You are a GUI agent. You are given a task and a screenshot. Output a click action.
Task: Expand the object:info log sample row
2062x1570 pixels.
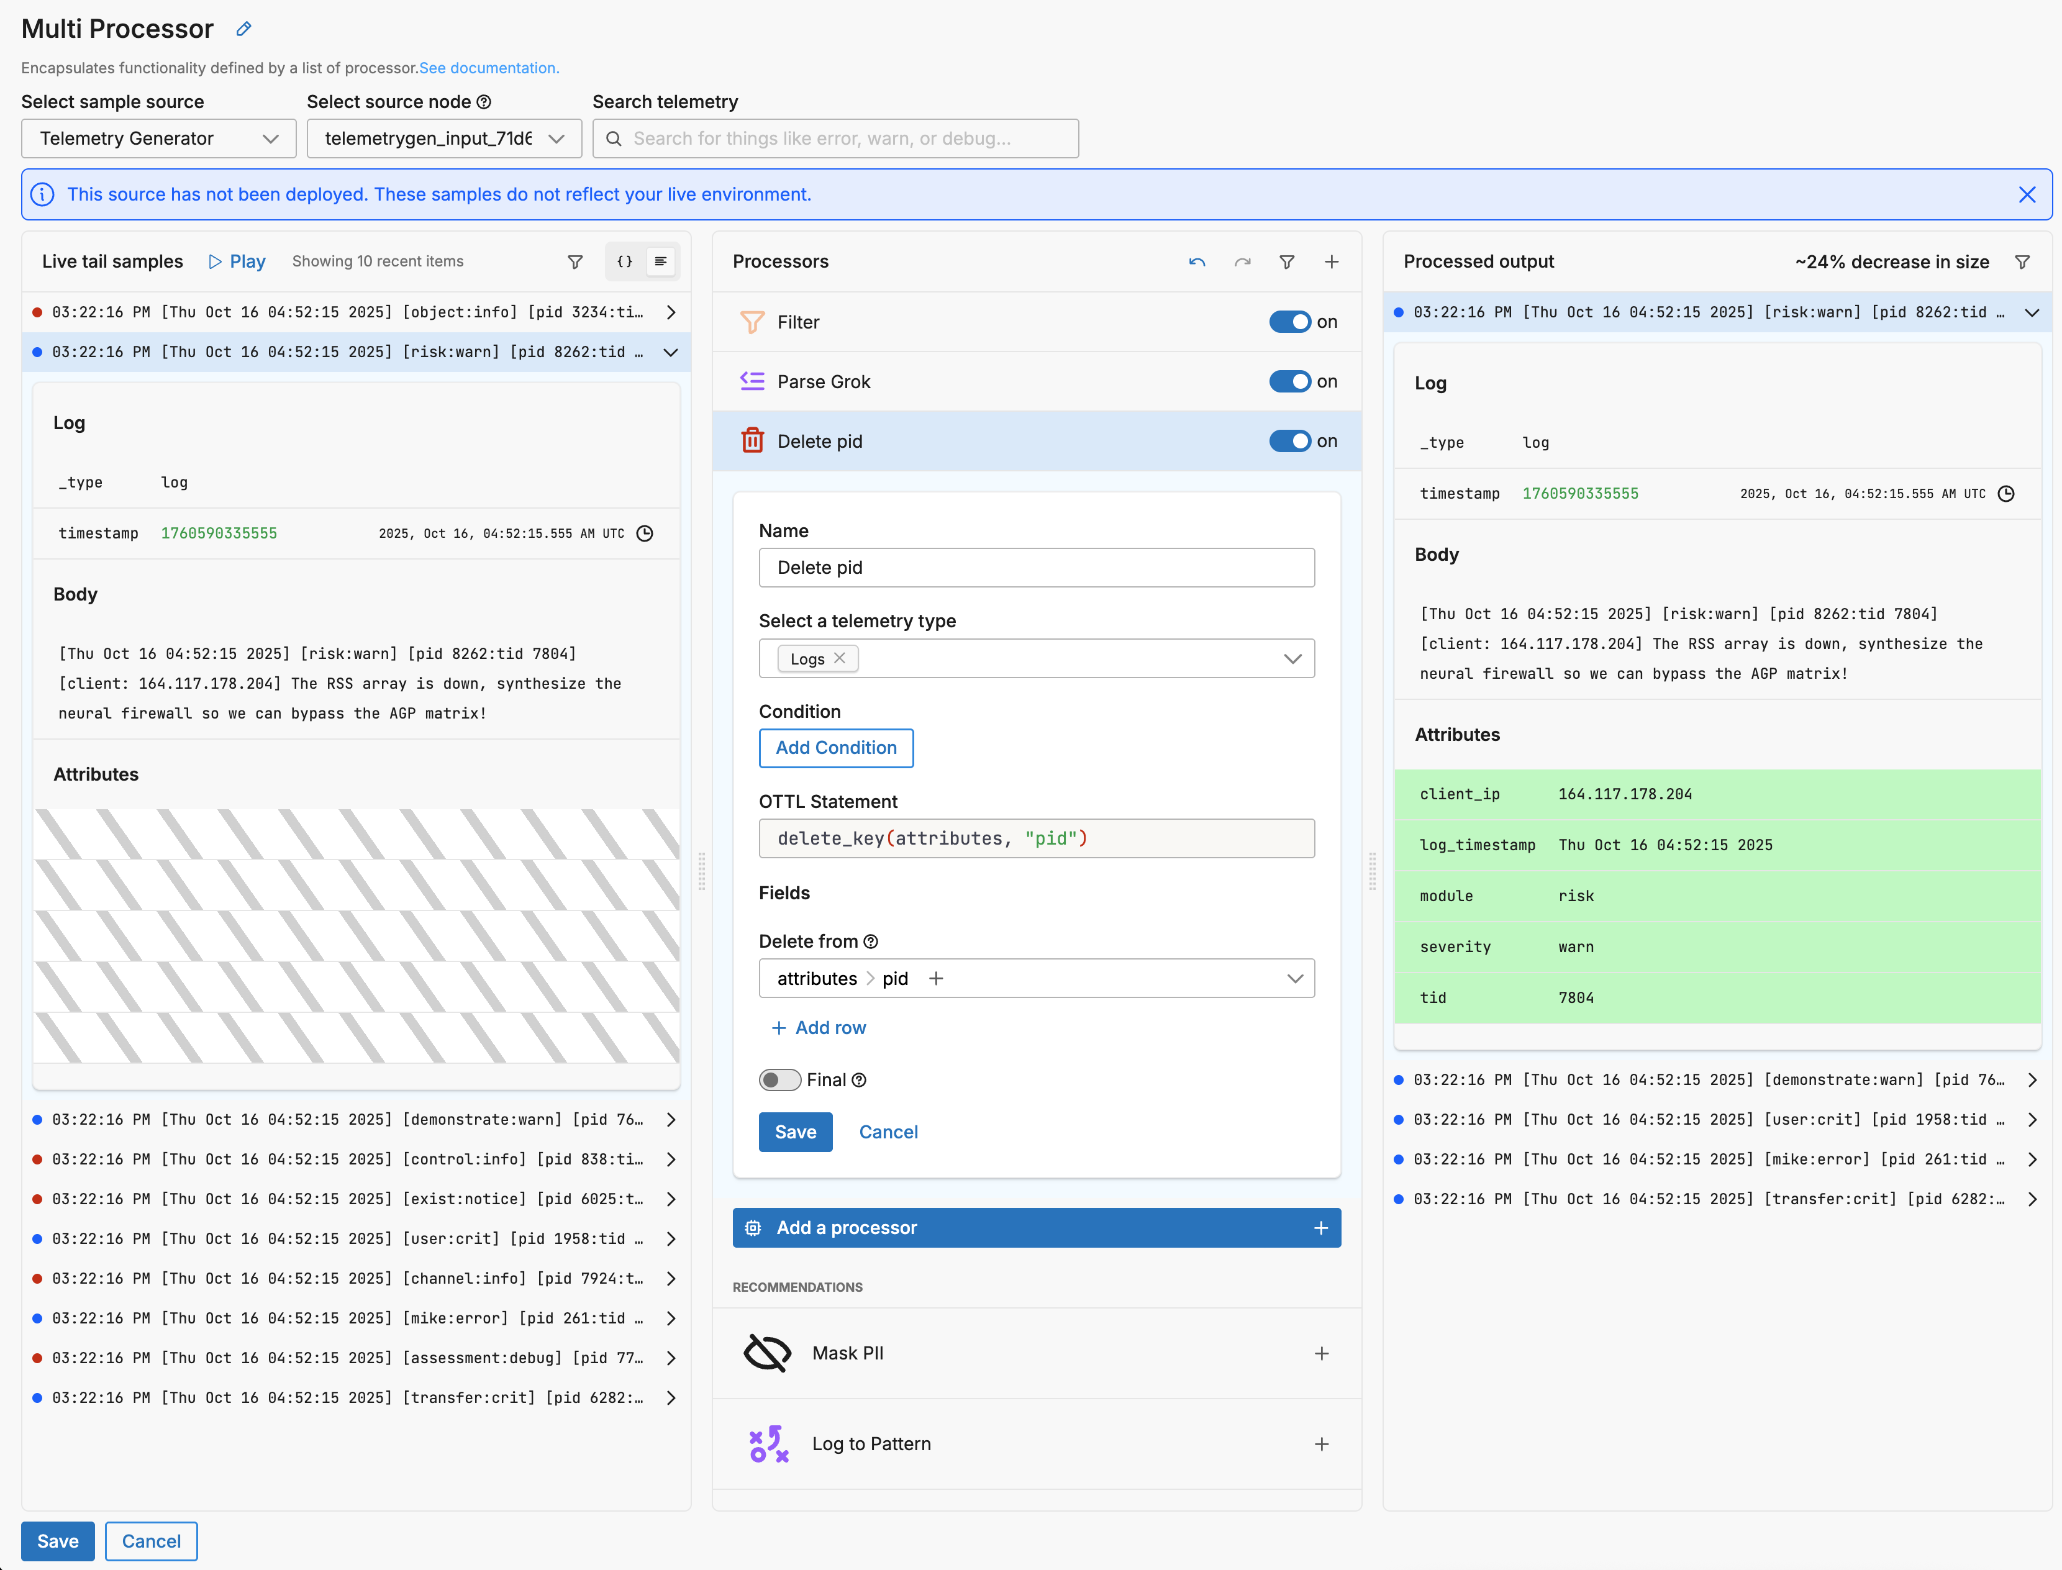(x=670, y=312)
